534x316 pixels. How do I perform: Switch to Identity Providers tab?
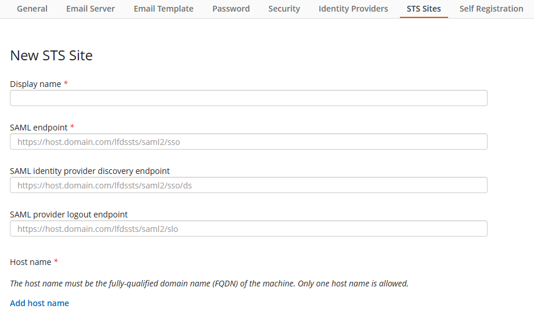(x=353, y=9)
